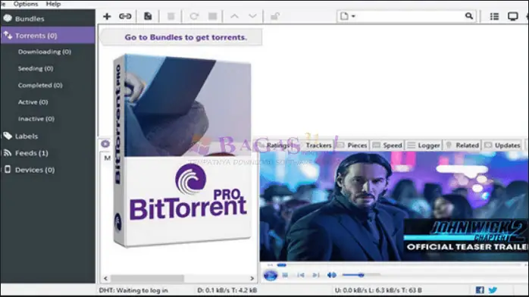Select Inactive (0) filter
This screenshot has width=529, height=297.
36,119
